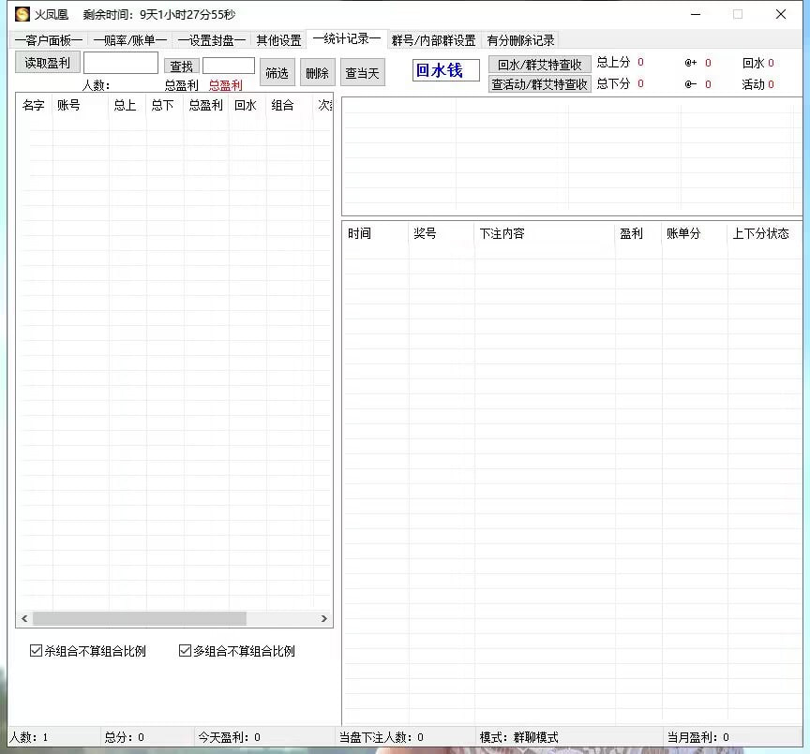The height and width of the screenshot is (754, 810).
Task: Click the right arrow of horizontal scrollbar
Action: 324,619
